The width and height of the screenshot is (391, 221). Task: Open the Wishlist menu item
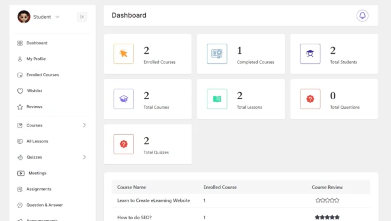click(x=35, y=91)
